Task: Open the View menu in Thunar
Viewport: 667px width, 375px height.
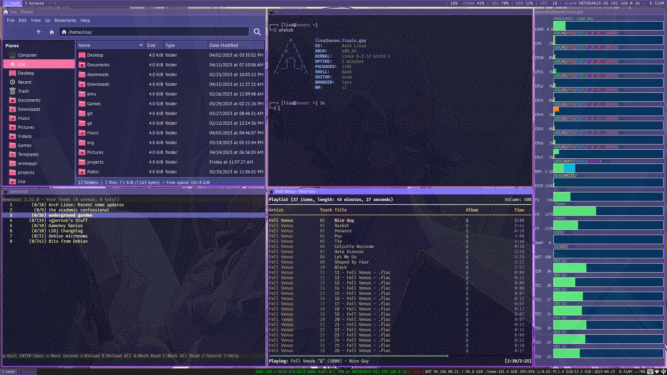Action: click(x=35, y=20)
